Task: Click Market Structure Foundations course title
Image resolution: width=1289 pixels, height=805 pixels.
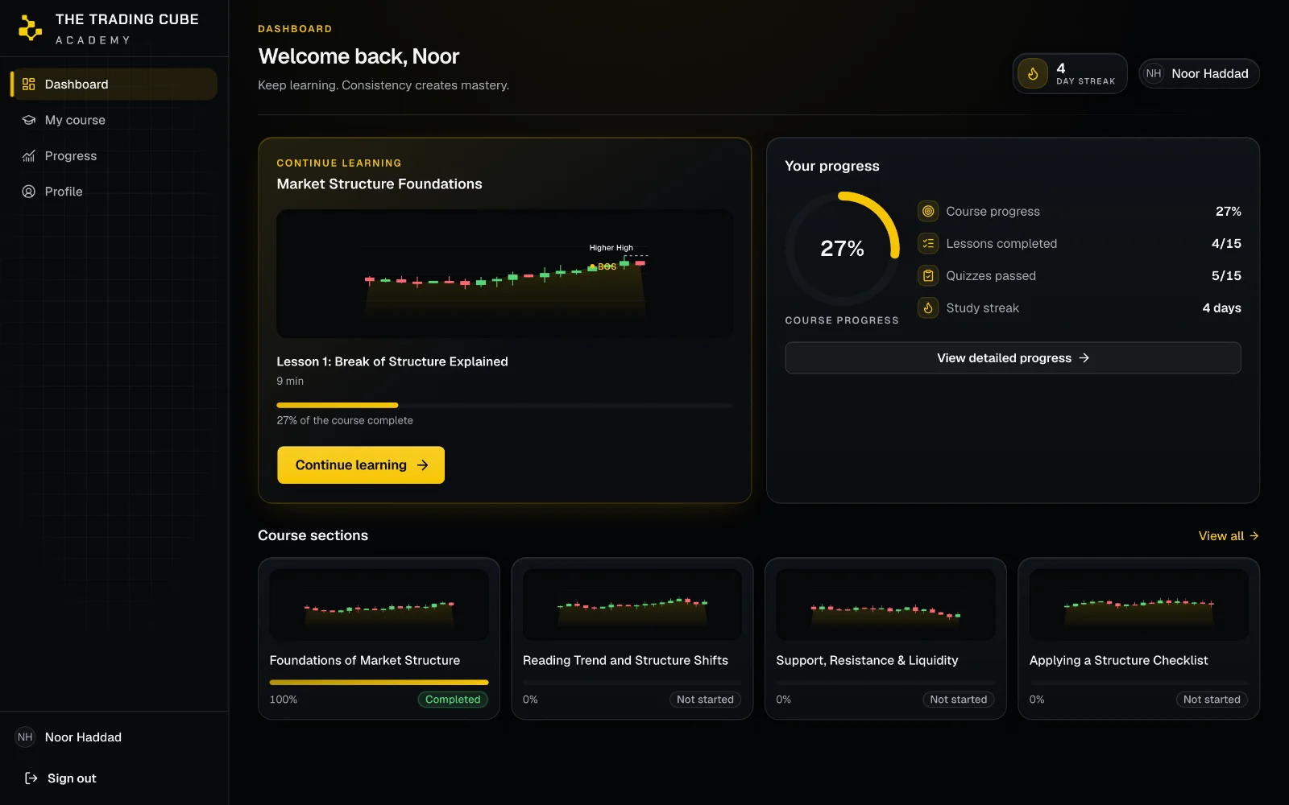Action: click(379, 184)
